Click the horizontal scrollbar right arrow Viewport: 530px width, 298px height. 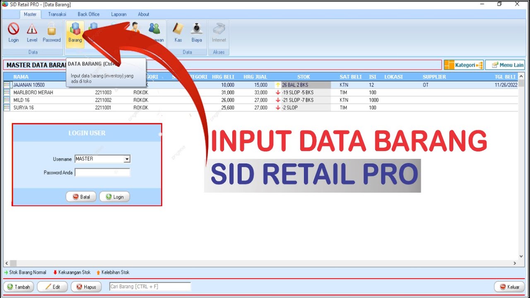coord(515,263)
